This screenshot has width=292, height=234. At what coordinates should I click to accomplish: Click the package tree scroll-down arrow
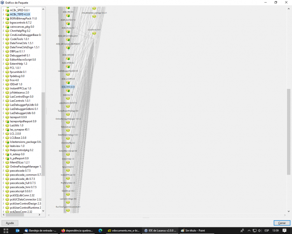(43, 211)
